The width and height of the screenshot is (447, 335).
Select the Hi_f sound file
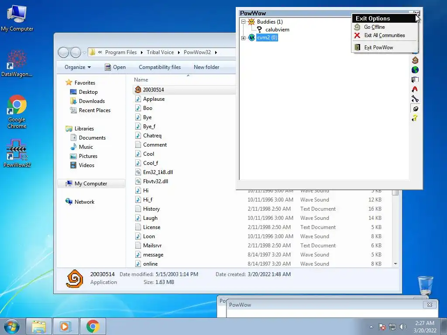pos(148,200)
